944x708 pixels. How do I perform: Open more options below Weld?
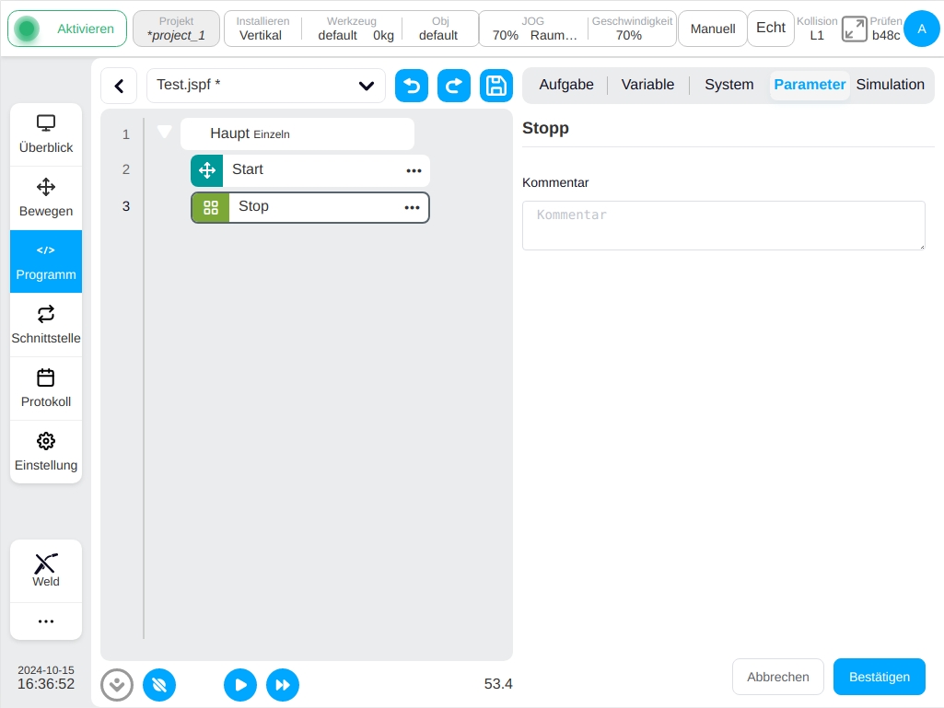coord(46,621)
